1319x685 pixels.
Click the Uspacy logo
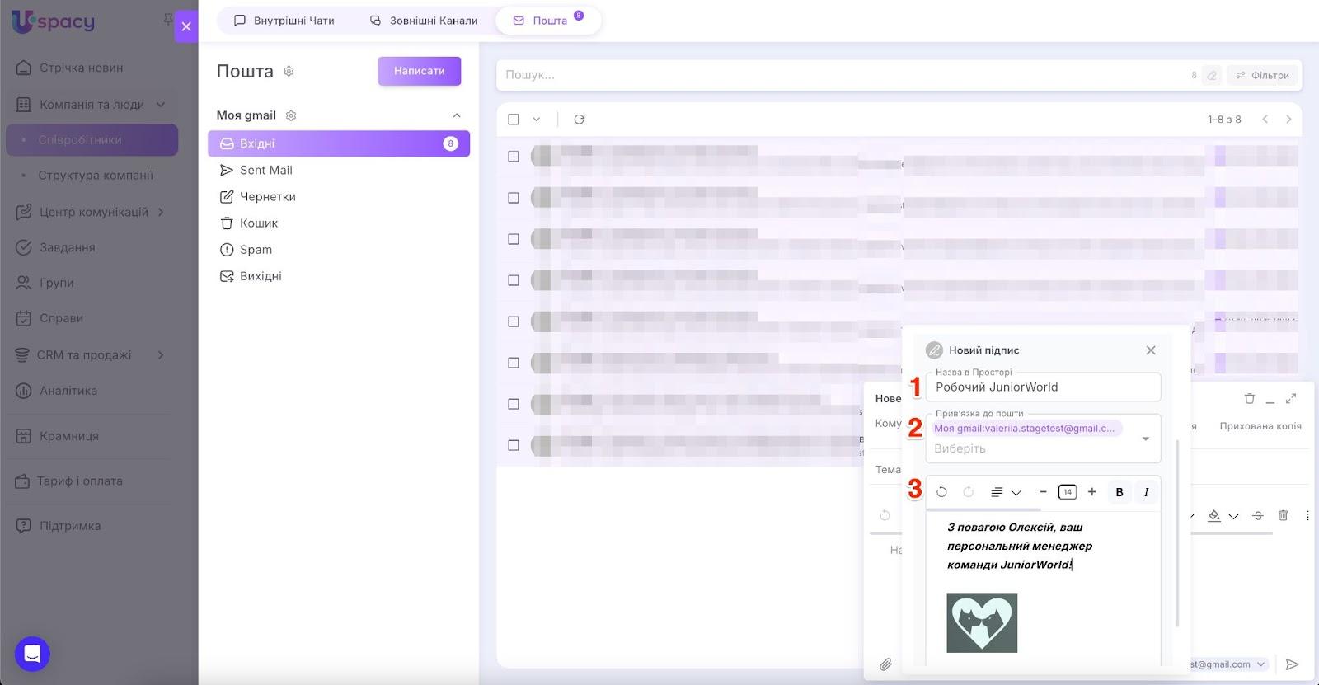(54, 21)
